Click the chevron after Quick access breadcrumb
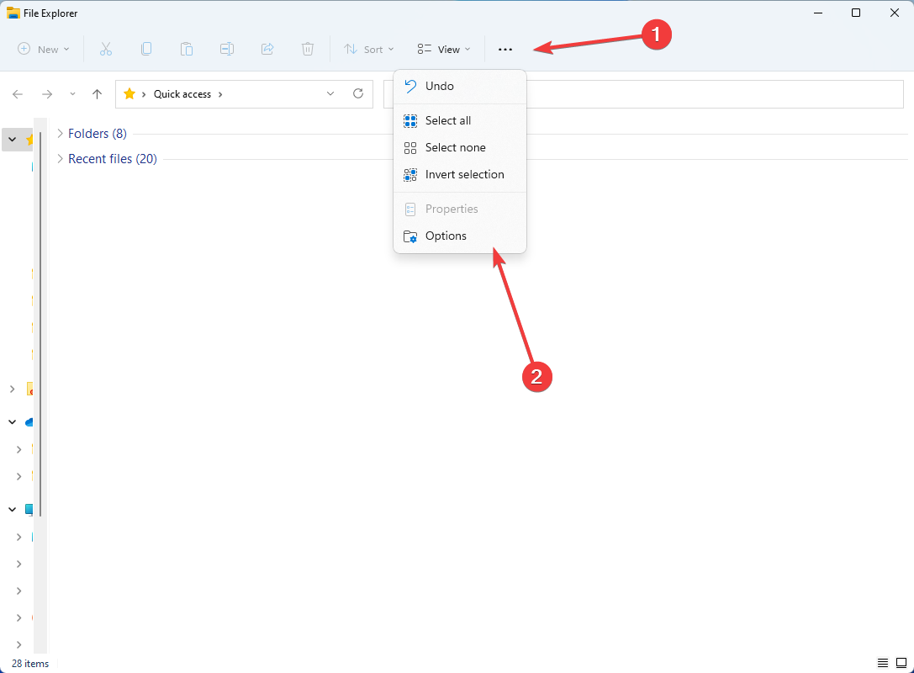 pyautogui.click(x=220, y=94)
